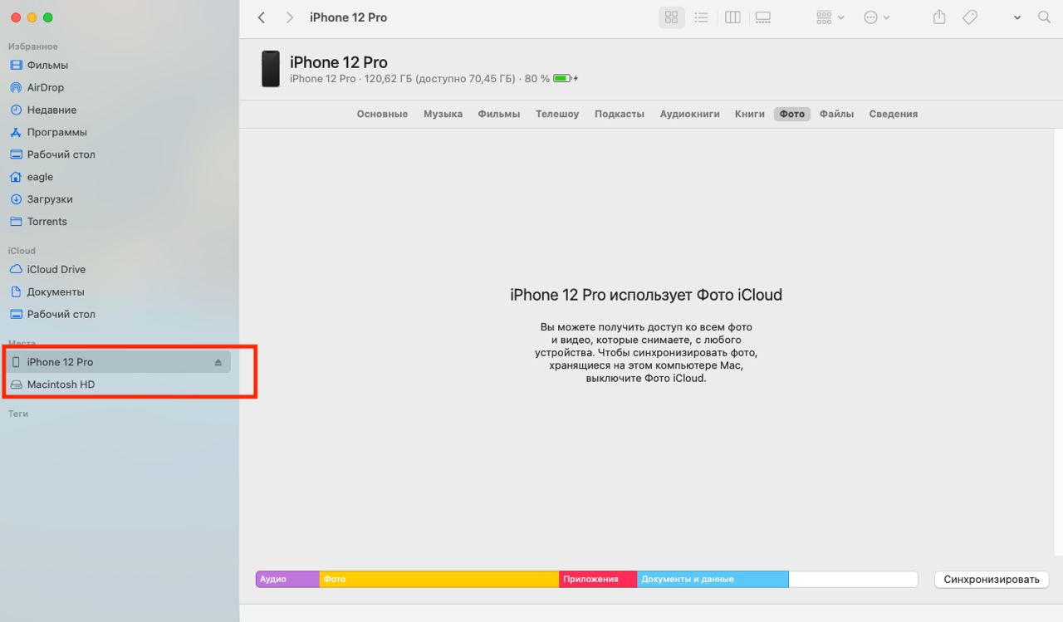Click the Приложения storage segment
The height and width of the screenshot is (622, 1063).
(x=598, y=579)
